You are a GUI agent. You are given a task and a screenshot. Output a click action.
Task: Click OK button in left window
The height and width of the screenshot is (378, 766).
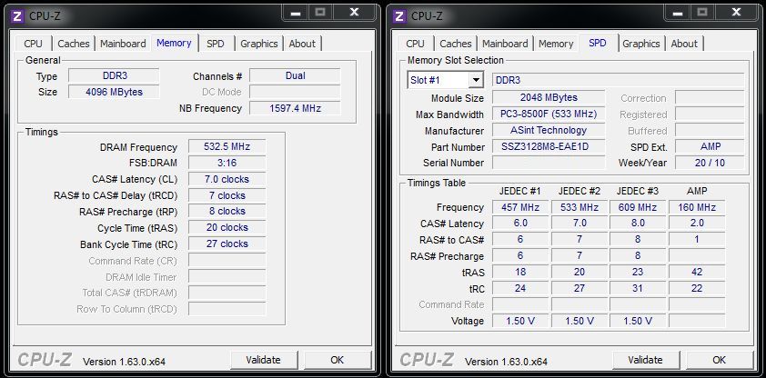tap(338, 360)
